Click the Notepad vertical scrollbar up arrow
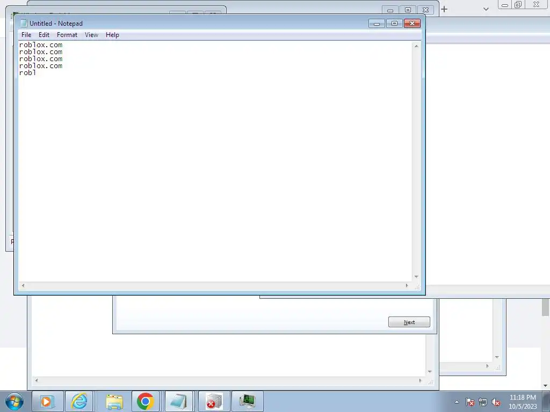This screenshot has height=412, width=550. pos(416,46)
